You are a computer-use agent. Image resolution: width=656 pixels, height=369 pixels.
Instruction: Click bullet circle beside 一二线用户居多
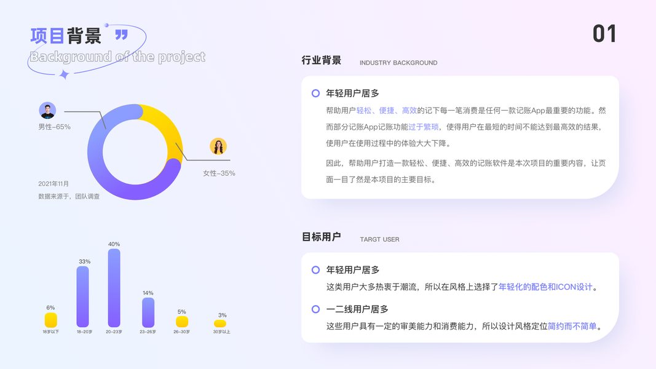(x=315, y=309)
